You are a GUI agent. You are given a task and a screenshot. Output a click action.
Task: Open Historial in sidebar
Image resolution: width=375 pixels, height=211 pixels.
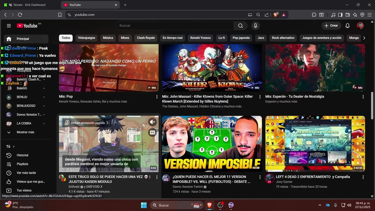(26, 155)
